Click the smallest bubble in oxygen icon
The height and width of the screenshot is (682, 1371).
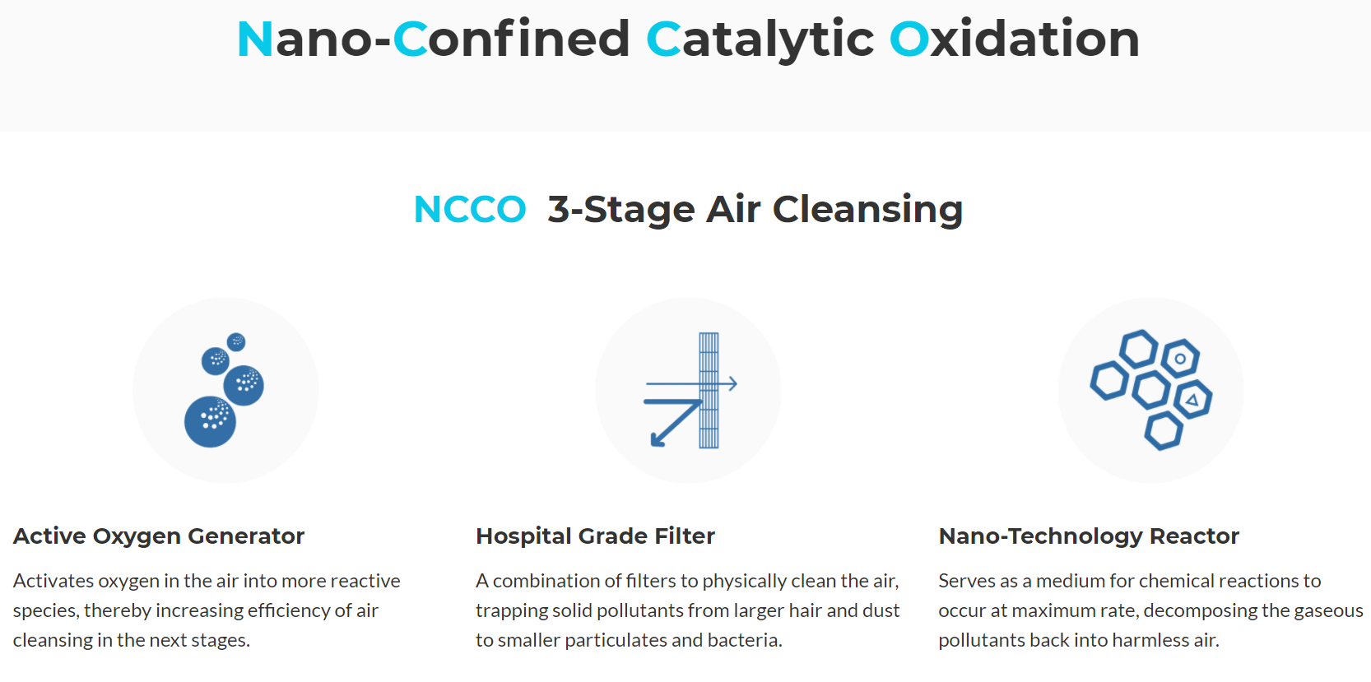click(236, 341)
